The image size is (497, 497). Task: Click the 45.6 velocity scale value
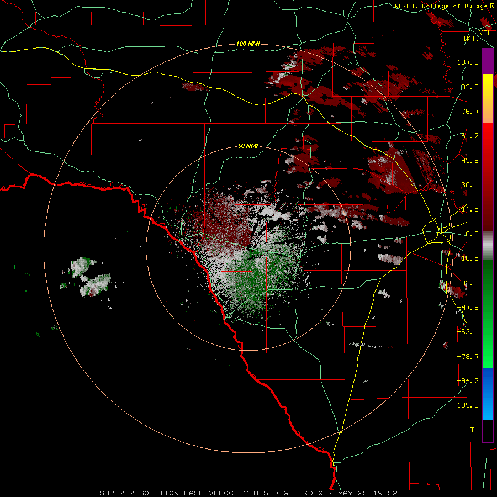tap(470, 160)
